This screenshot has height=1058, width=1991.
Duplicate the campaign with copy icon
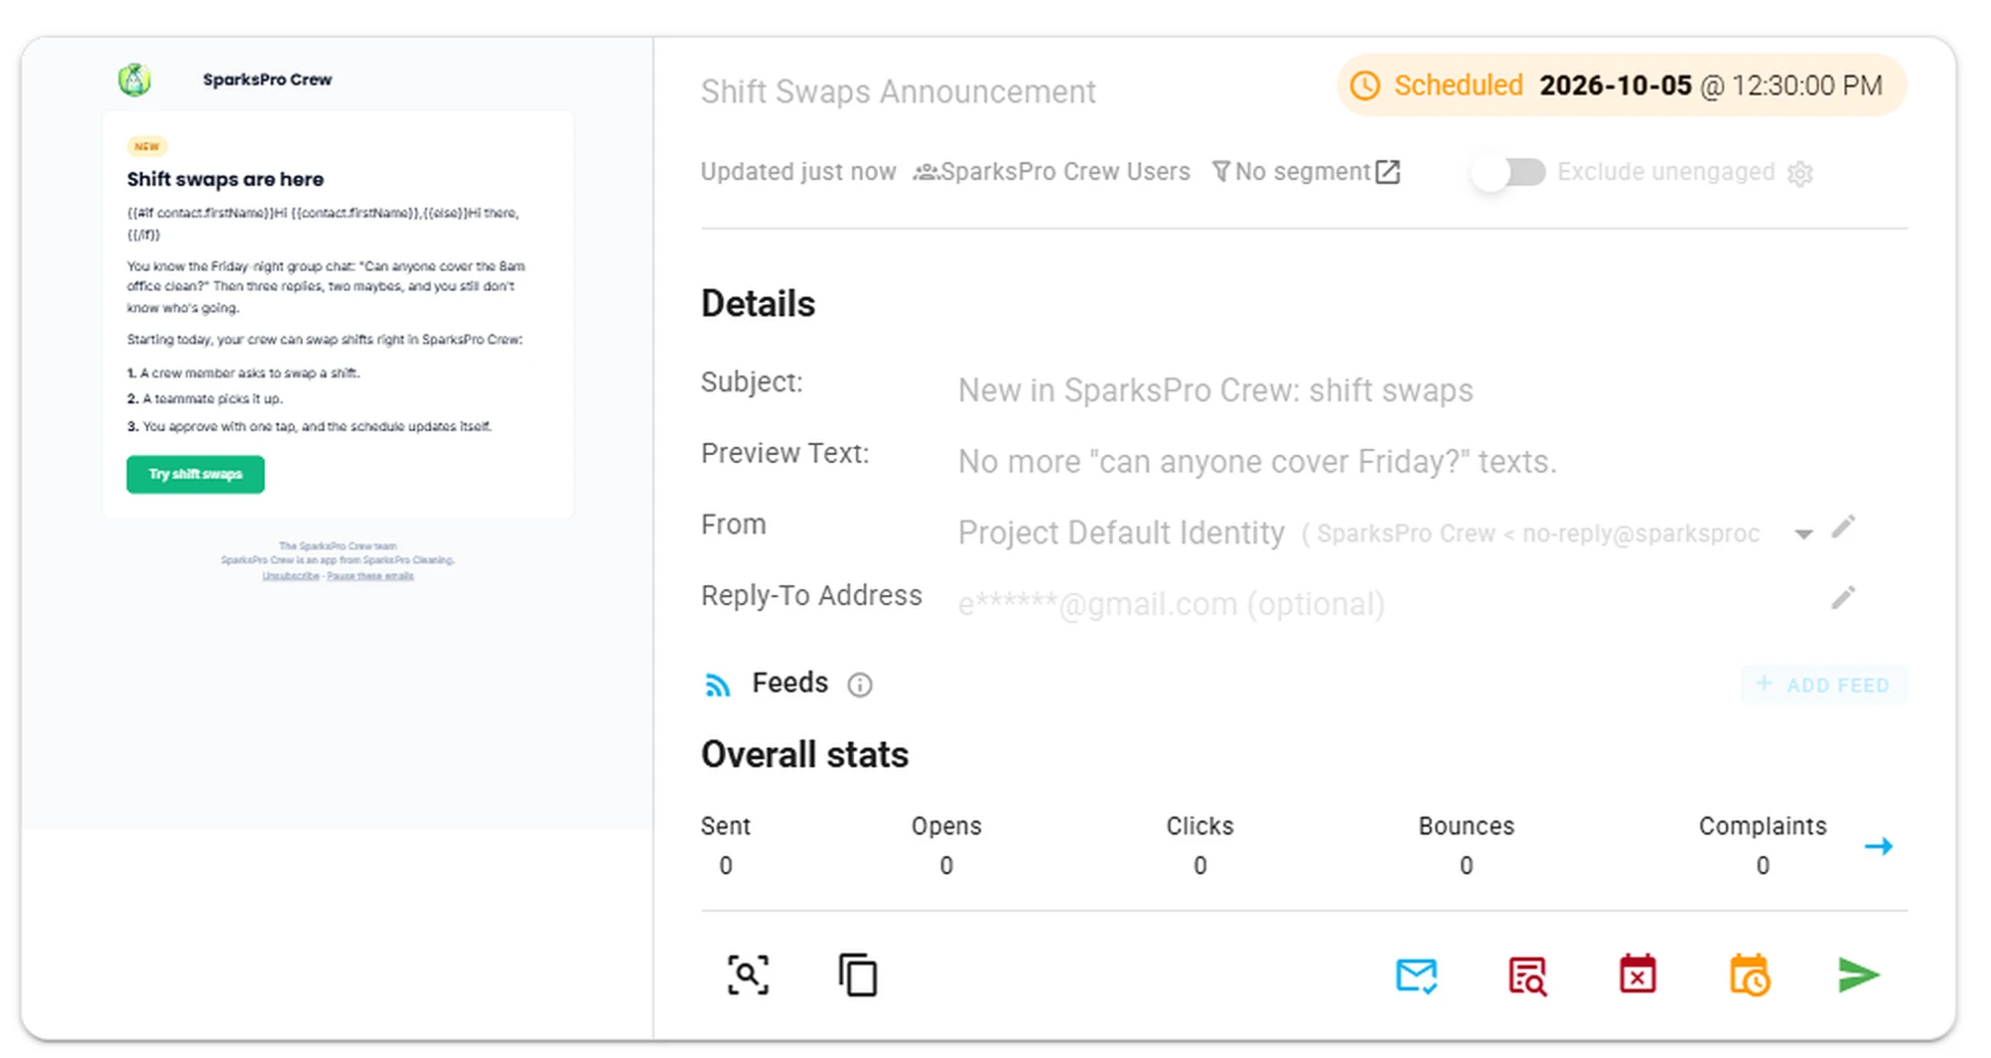pyautogui.click(x=858, y=975)
